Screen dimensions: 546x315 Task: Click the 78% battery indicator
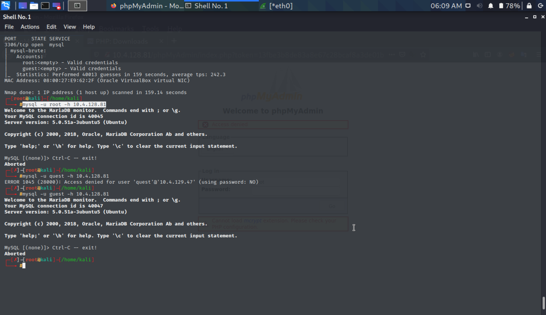click(x=510, y=6)
